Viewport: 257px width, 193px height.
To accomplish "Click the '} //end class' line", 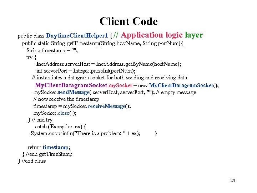I will (x=32, y=161).
